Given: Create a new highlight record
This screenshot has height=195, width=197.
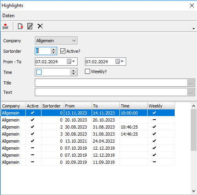Looking at the screenshot, I should point(20,26).
